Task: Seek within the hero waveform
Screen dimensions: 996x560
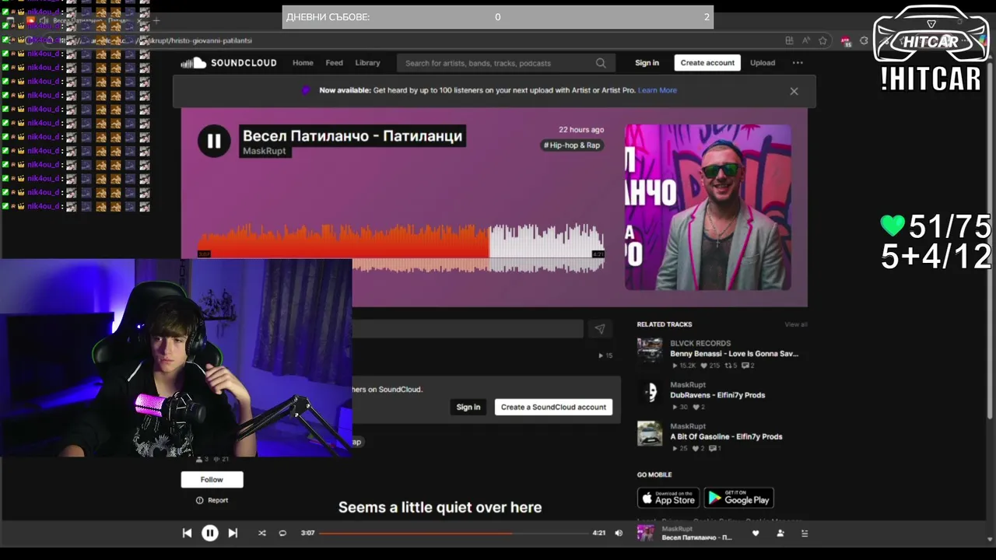Action: tap(402, 249)
